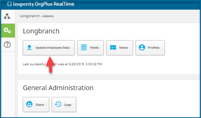201x118 pixels.
Task: Click the last successful refresh timestamp text
Action: 62,64
